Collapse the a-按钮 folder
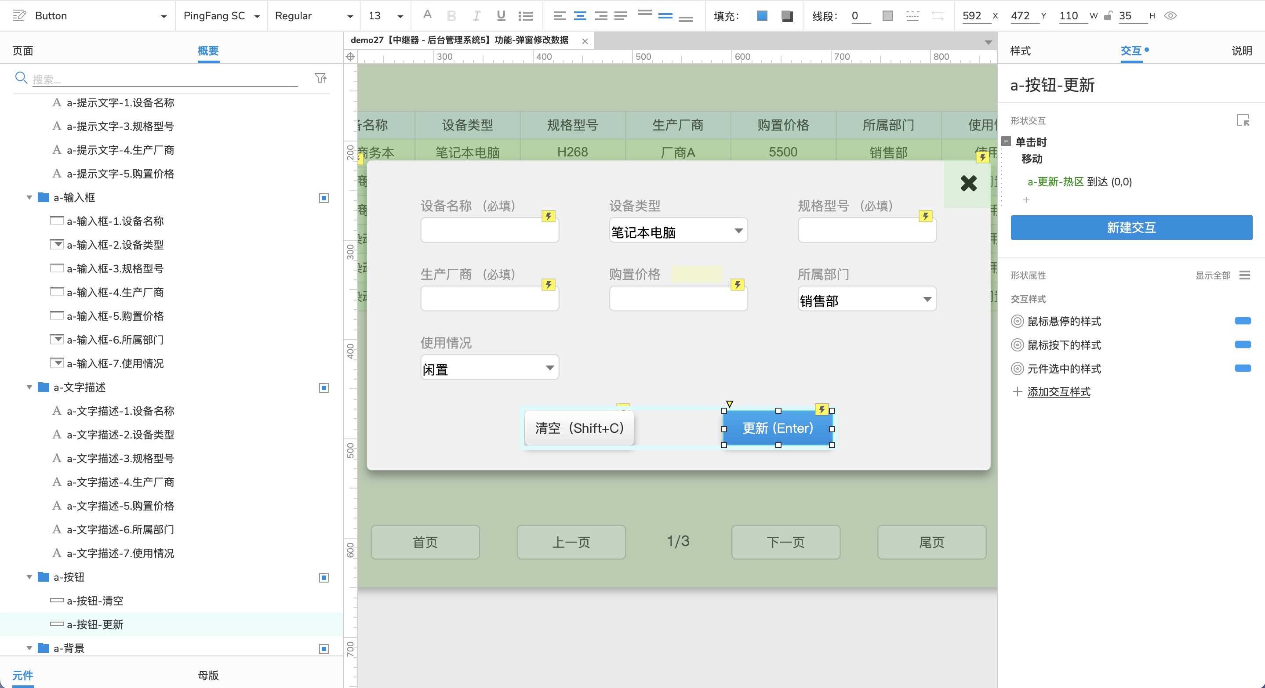This screenshot has width=1265, height=688. 29,577
